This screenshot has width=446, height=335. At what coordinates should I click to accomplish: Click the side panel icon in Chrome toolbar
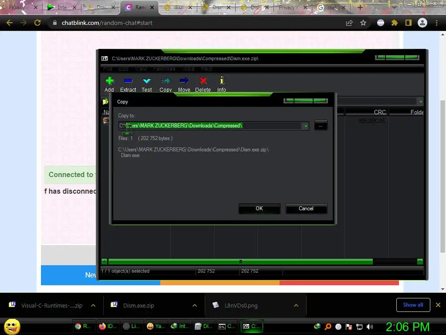[409, 23]
